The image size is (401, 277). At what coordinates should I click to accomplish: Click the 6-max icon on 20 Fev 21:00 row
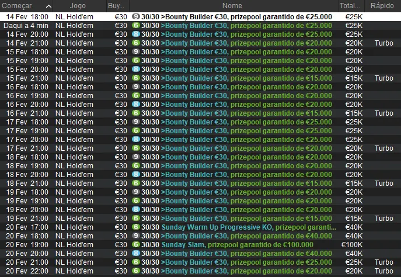click(136, 262)
